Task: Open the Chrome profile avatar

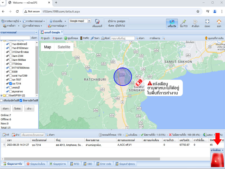Action: 215,12
